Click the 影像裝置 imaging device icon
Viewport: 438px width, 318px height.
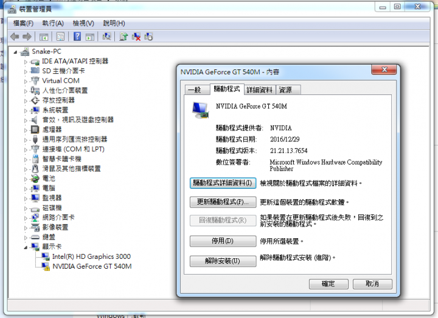tap(35, 227)
